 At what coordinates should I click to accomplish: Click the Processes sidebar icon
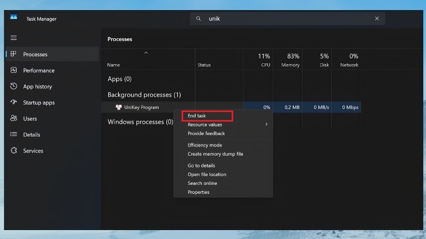(13, 54)
